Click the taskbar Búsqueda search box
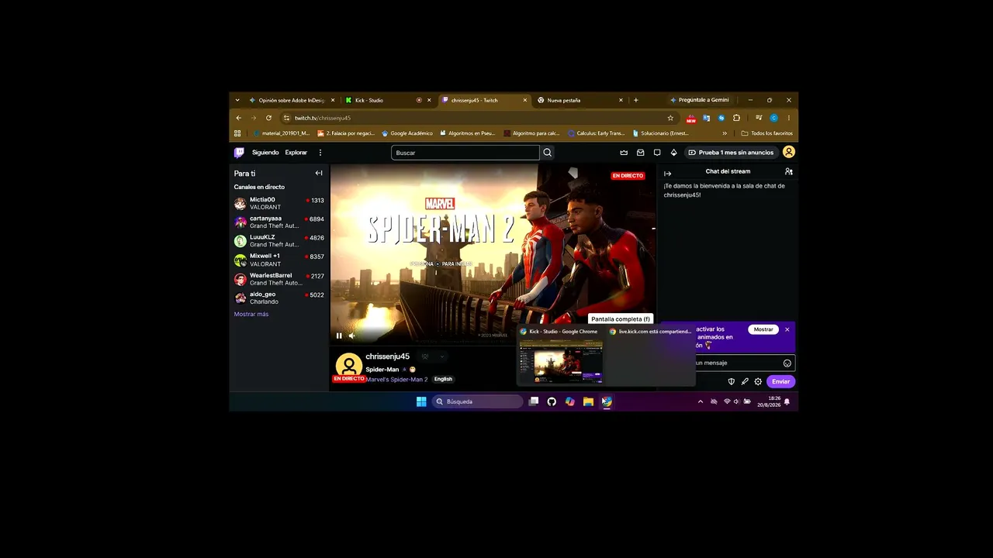Viewport: 993px width, 558px height. click(478, 401)
